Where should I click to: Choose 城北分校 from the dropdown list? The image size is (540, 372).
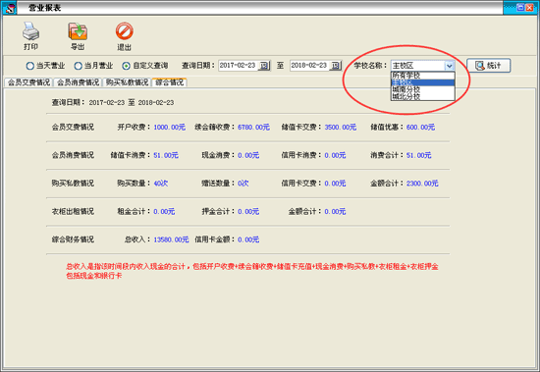click(422, 96)
